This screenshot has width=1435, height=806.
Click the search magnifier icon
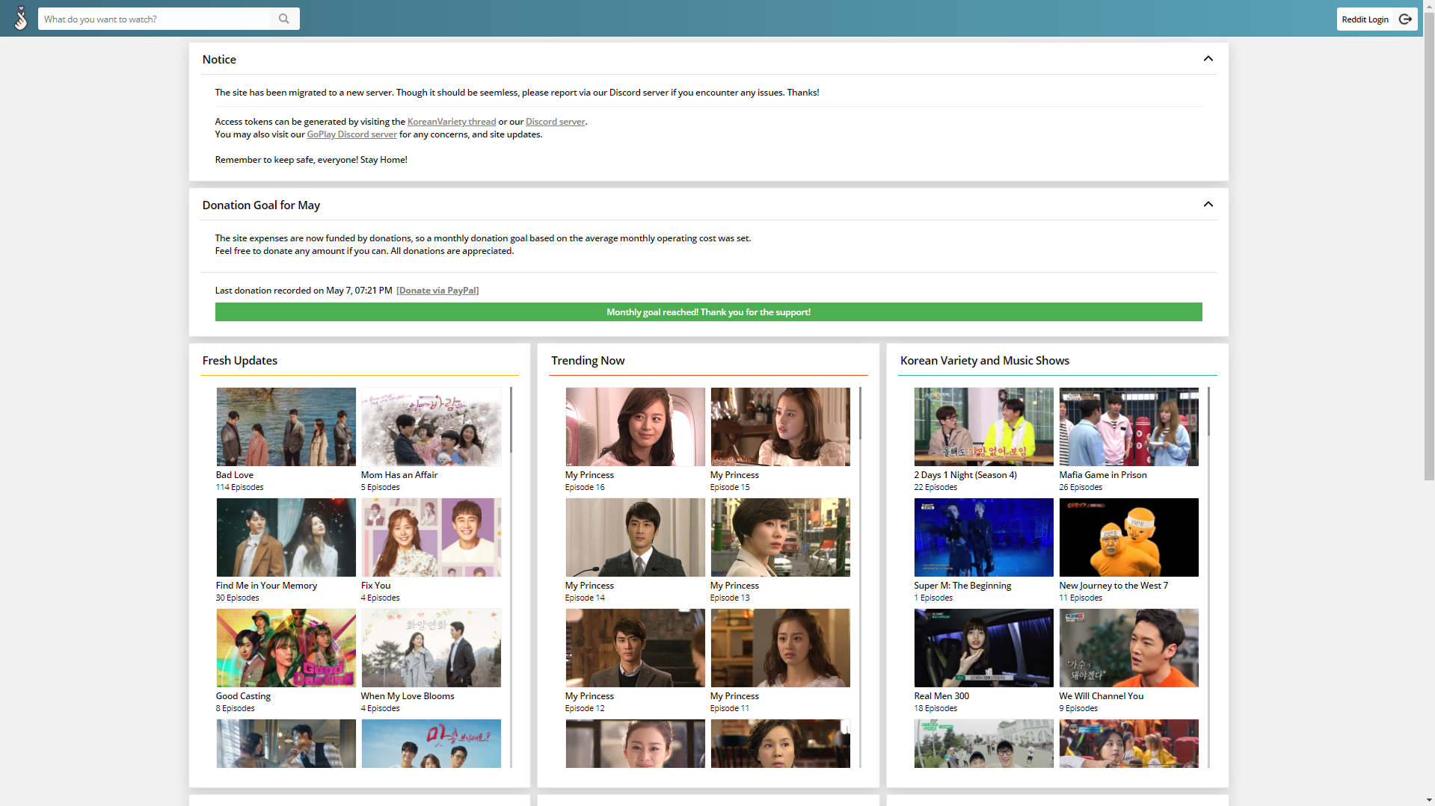tap(284, 19)
